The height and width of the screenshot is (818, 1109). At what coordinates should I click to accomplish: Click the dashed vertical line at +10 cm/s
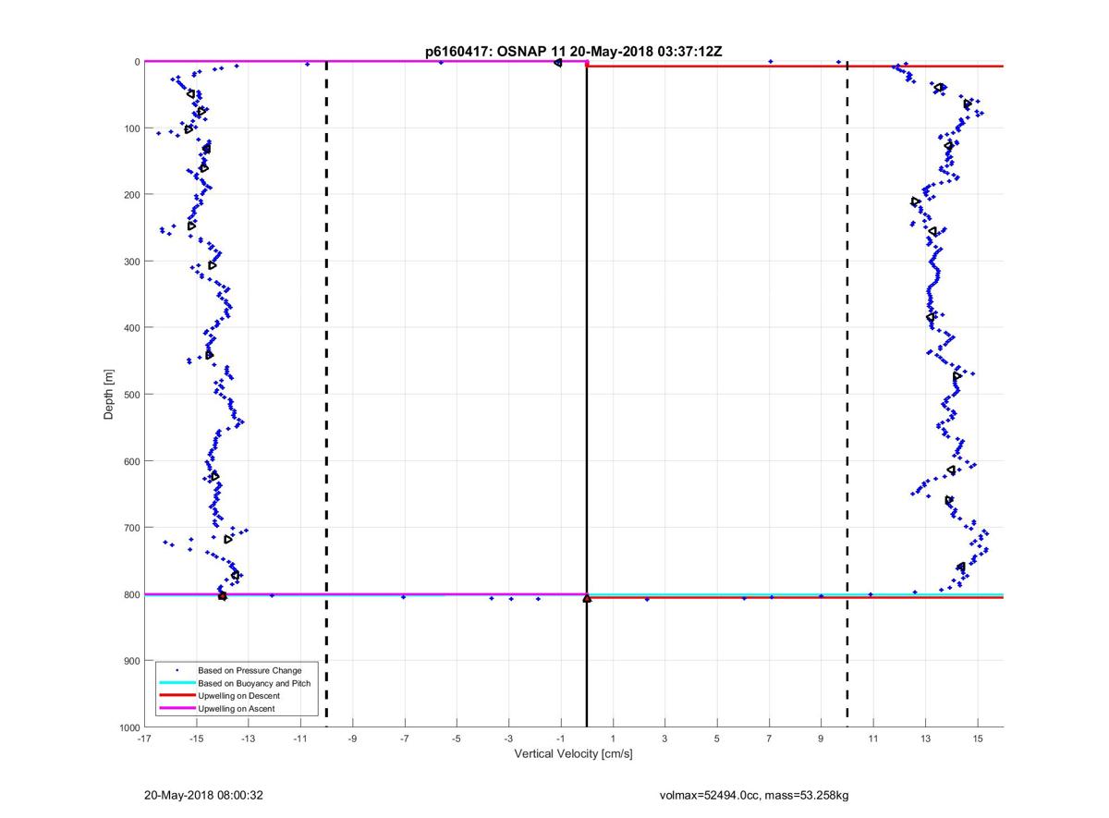coord(847,395)
